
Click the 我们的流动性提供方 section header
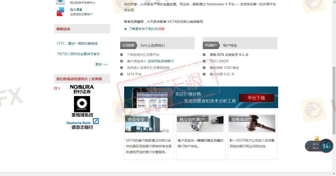82,79
